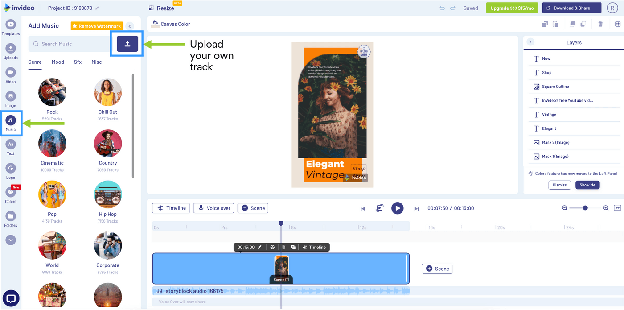
Task: Click Upgrade $15/mo button
Action: pos(512,8)
